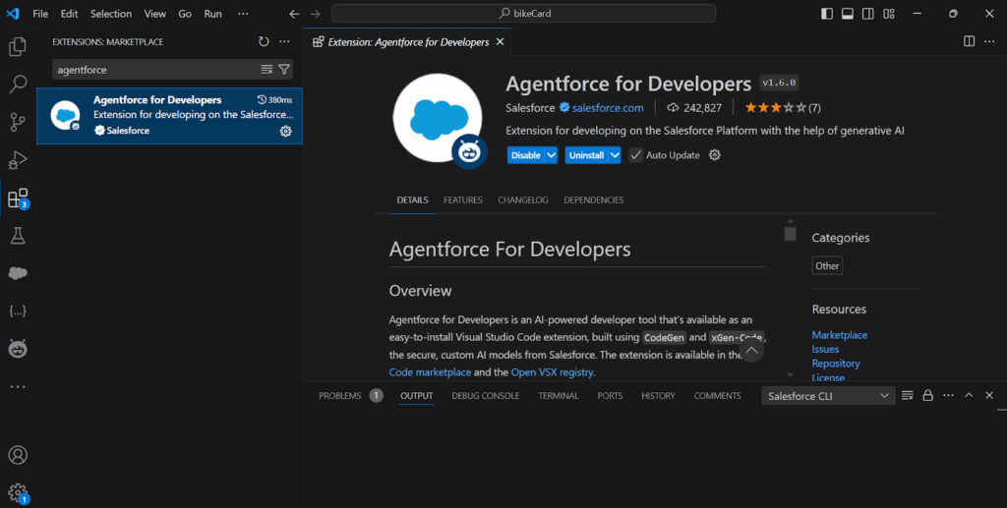The height and width of the screenshot is (508, 1007).
Task: Click the star rating of the extension
Action: 782,108
